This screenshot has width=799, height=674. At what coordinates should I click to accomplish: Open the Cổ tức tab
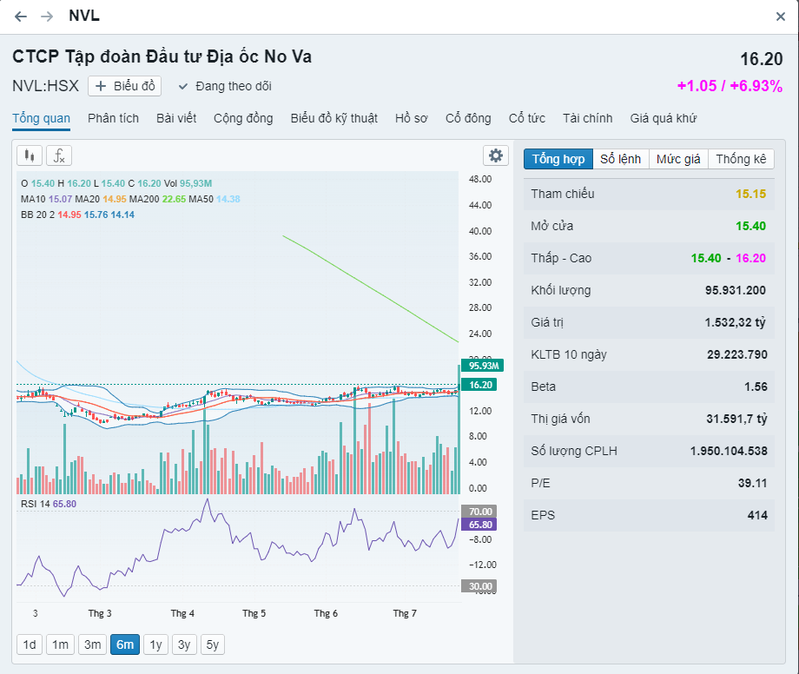point(526,118)
